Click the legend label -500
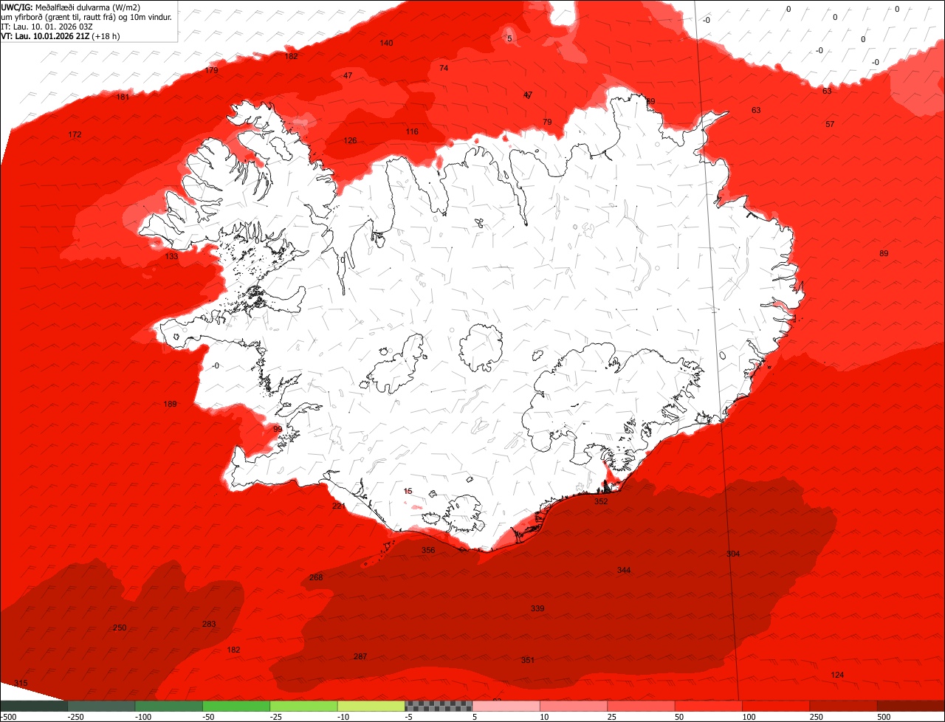Screen dimensions: 945x722 coord(8,717)
